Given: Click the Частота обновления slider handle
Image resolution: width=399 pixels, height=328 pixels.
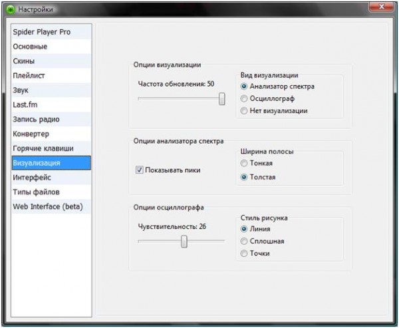Looking at the screenshot, I should tap(222, 99).
